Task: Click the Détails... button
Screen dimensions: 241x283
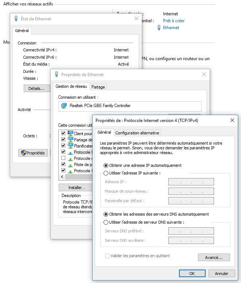Action: point(37,89)
